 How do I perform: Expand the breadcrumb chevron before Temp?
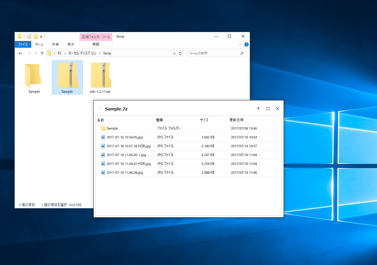tap(100, 53)
